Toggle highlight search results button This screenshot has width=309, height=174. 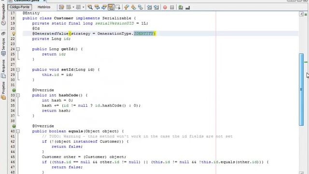[111, 7]
